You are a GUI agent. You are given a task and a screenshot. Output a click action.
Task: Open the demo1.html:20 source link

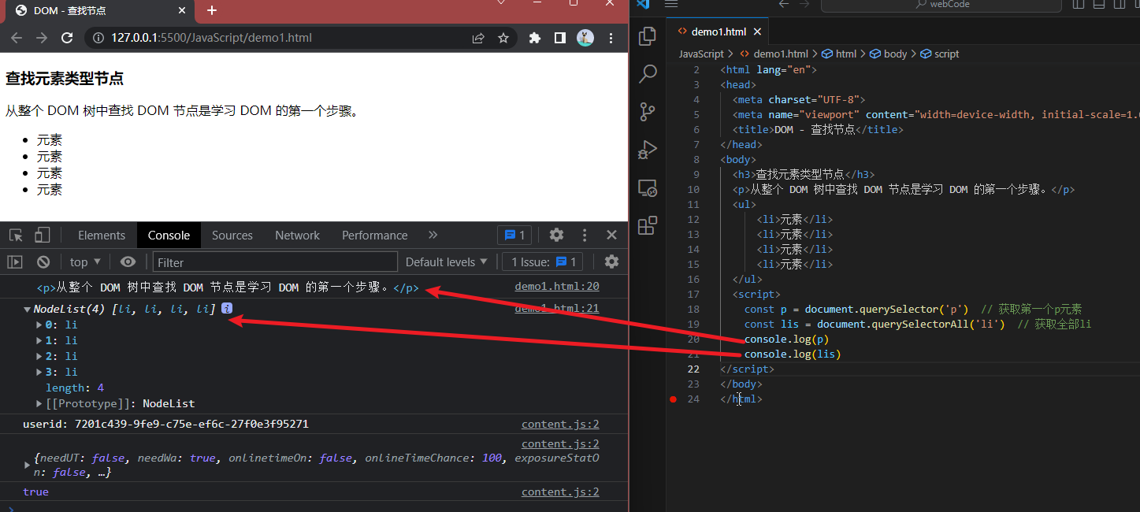[x=556, y=287]
